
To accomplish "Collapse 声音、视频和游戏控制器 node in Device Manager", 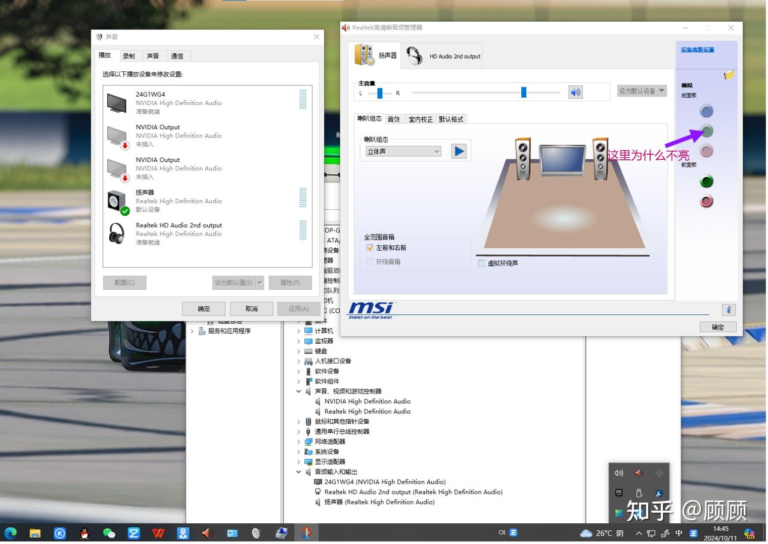I will click(x=299, y=391).
